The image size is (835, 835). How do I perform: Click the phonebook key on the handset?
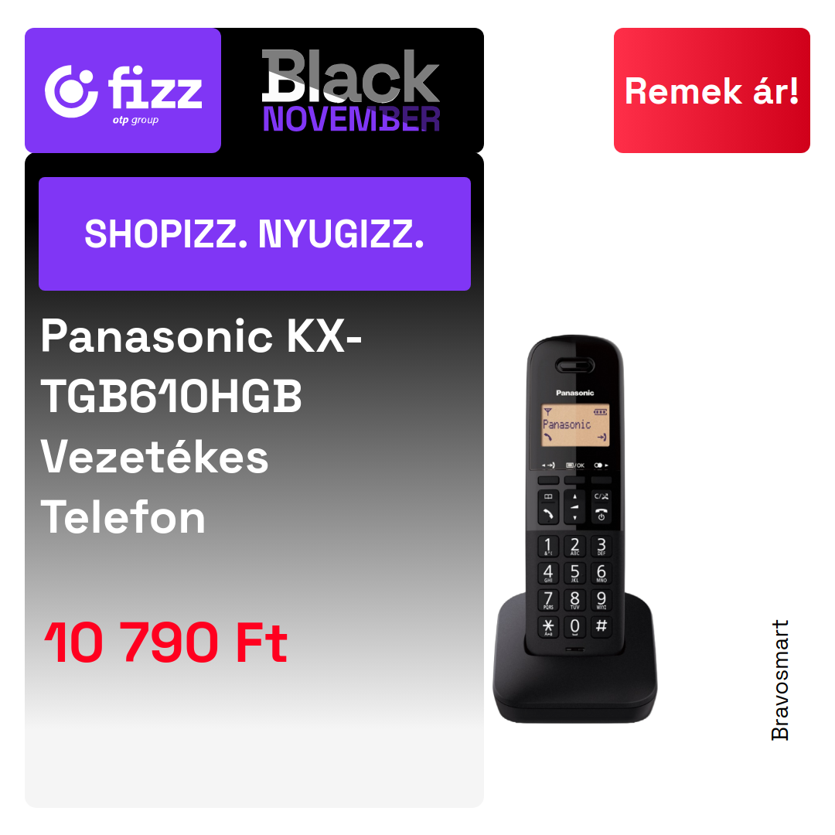pos(548,497)
